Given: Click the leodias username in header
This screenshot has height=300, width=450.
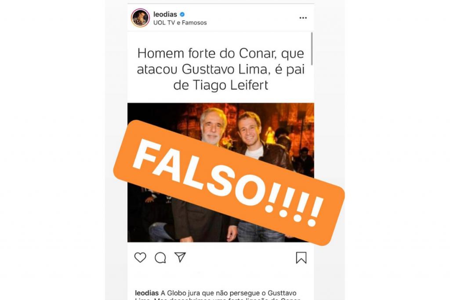Looking at the screenshot, I should click(165, 14).
